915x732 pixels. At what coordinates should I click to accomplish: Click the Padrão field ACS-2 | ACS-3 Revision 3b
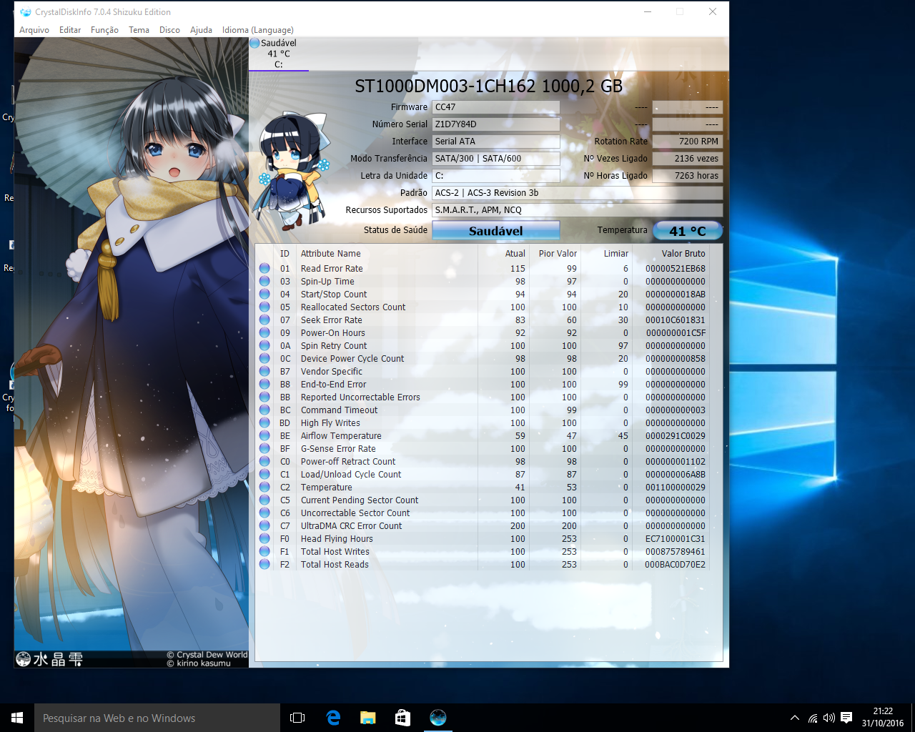pos(577,193)
